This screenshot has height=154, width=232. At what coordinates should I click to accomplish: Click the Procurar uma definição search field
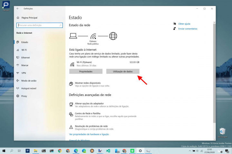(x=38, y=25)
